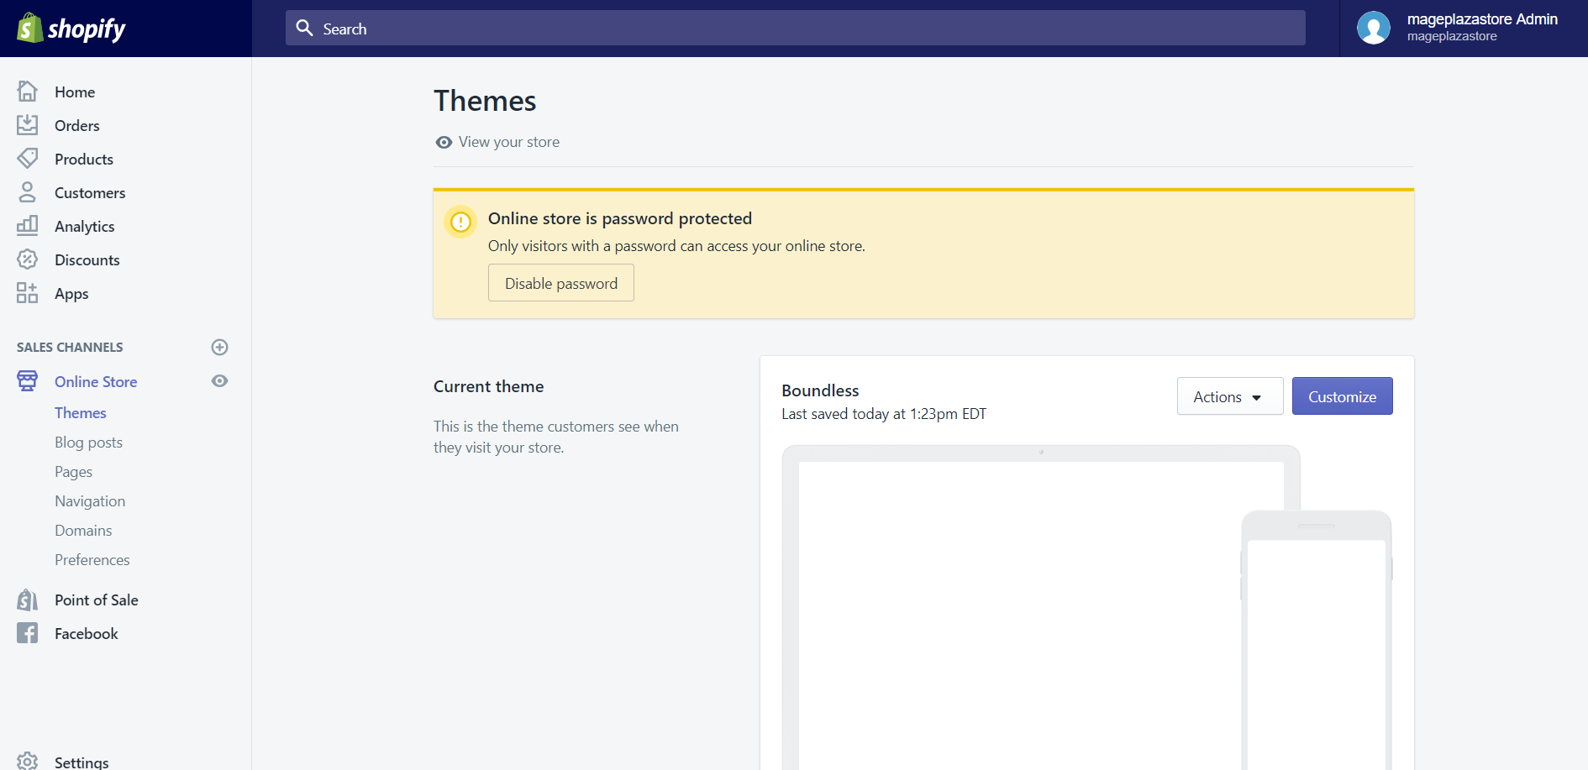Click the Apps grid icon
This screenshot has height=770, width=1588.
[x=27, y=292]
